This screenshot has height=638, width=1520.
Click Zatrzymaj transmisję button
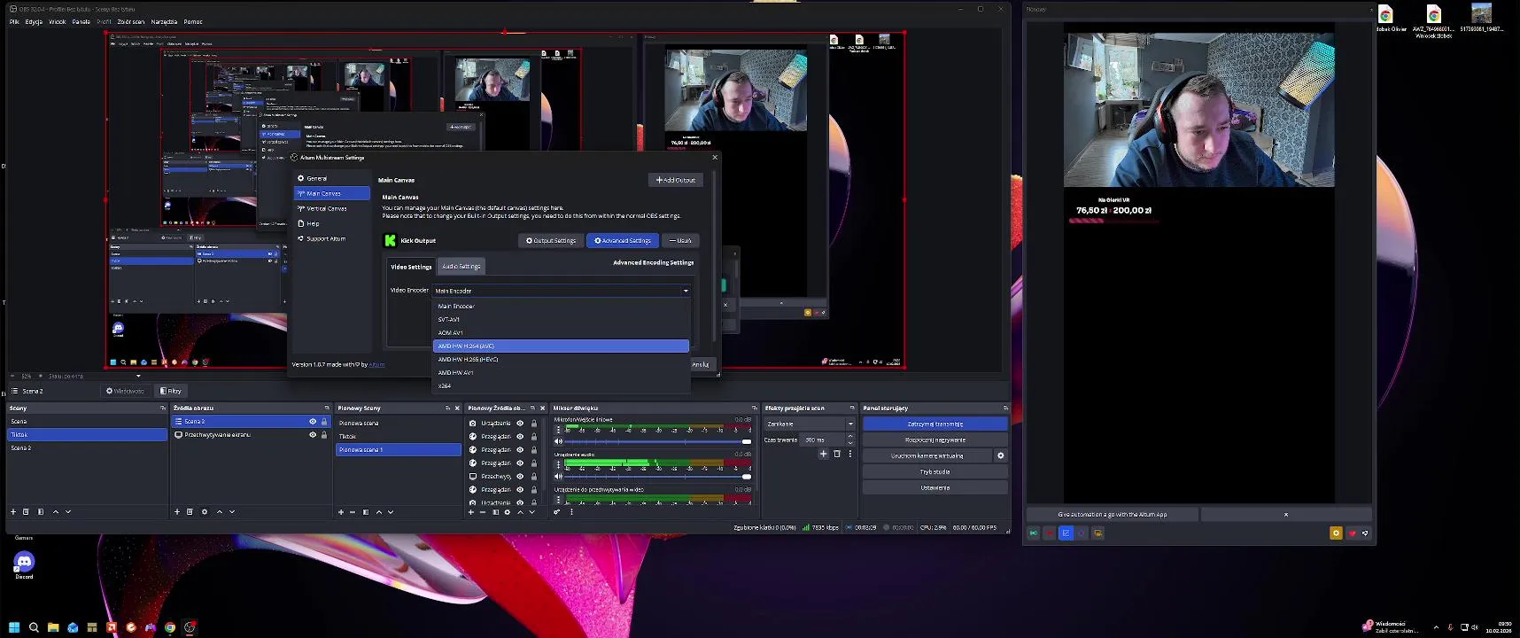click(934, 424)
